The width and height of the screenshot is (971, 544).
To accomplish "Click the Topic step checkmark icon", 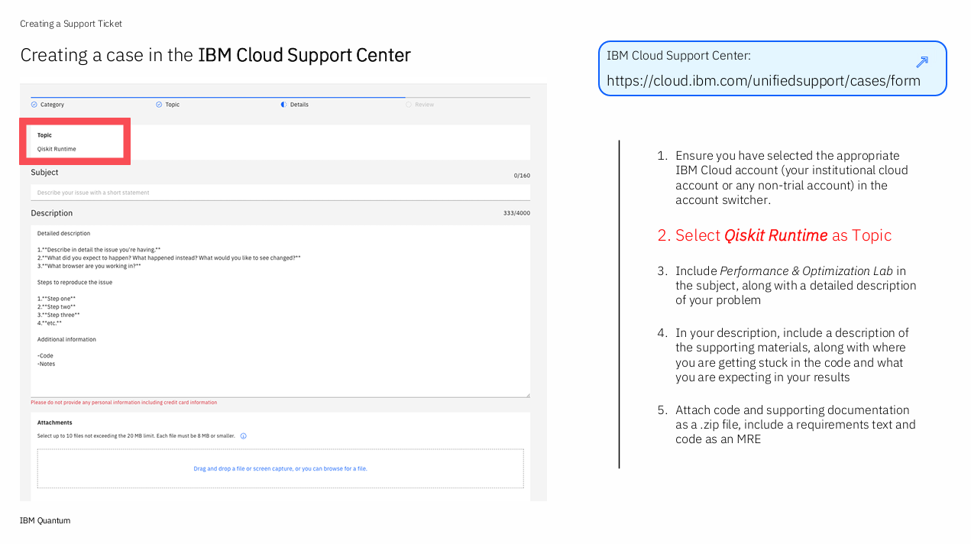I will (x=159, y=105).
